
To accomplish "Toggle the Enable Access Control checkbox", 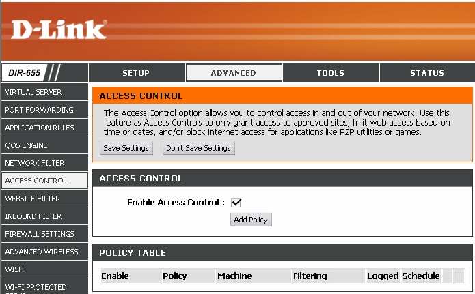I will pos(236,203).
